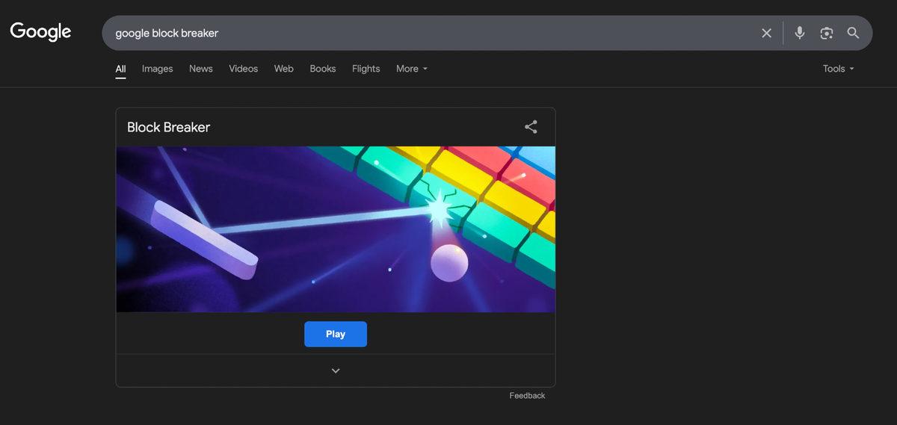Clear the search box with X icon
Viewport: 897px width, 425px height.
pos(766,33)
